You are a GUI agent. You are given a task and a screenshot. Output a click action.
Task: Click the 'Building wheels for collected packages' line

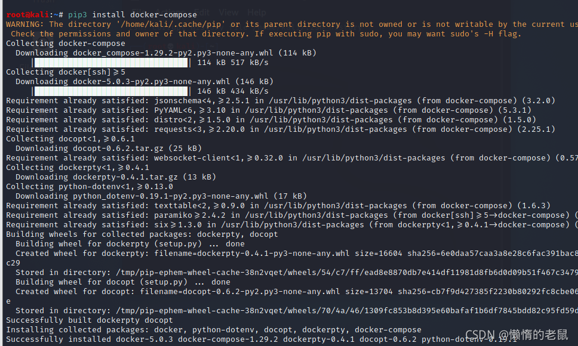click(x=142, y=234)
